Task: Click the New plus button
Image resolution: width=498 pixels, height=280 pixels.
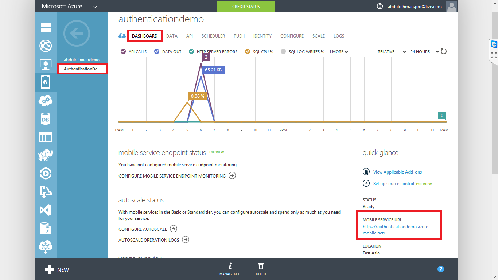Action: click(x=57, y=270)
